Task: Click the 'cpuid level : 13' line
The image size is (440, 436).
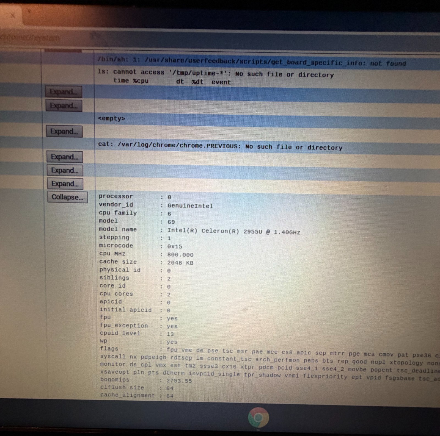Action: [137, 334]
